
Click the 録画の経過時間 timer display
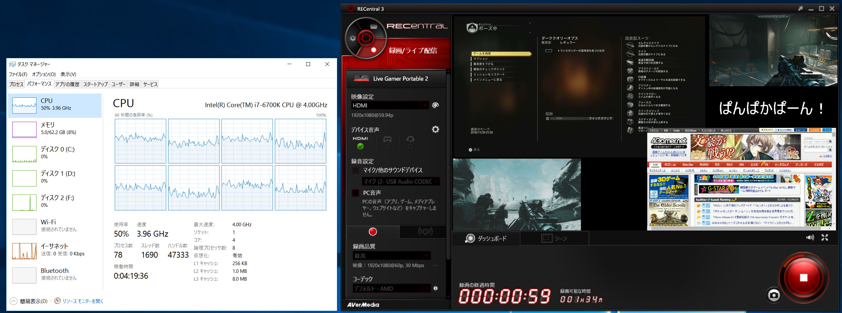(505, 296)
